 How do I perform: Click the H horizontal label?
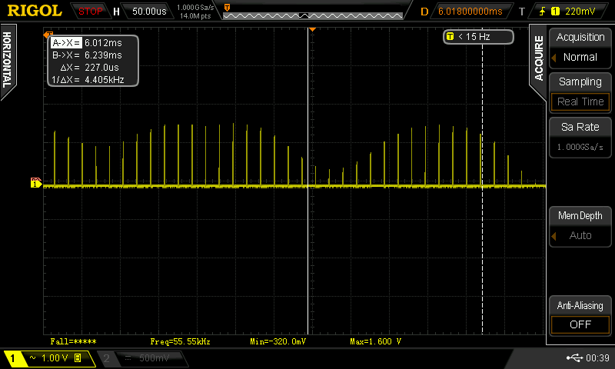click(x=116, y=12)
